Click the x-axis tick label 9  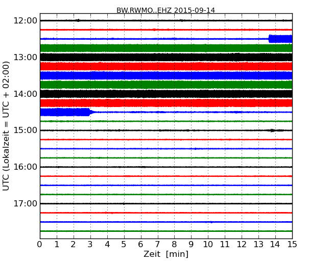coord(191,245)
